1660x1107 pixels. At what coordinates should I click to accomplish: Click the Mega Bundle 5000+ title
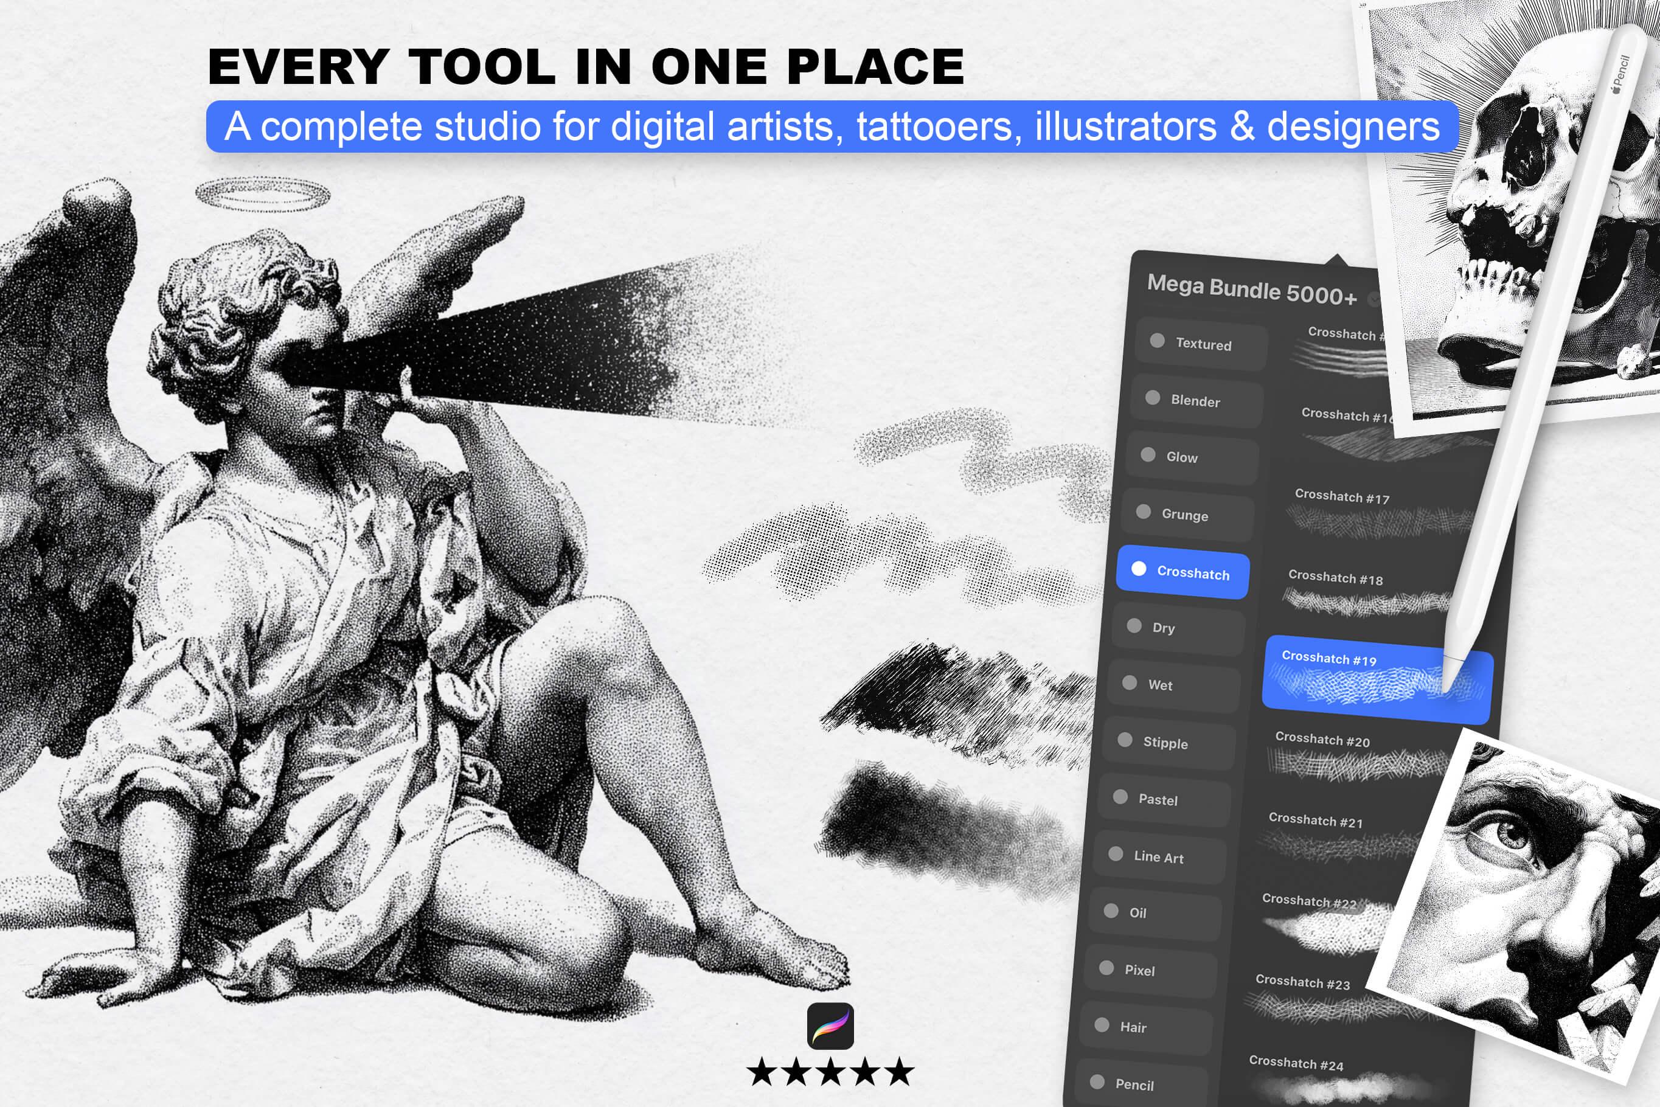pyautogui.click(x=1251, y=290)
